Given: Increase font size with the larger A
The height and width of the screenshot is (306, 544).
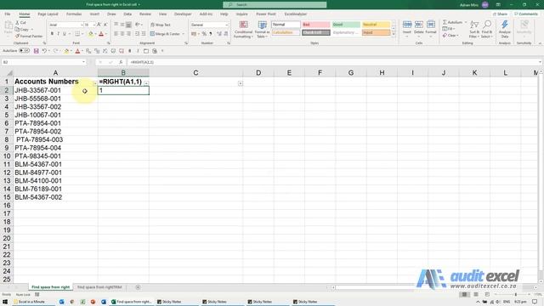Looking at the screenshot, I should click(x=99, y=25).
